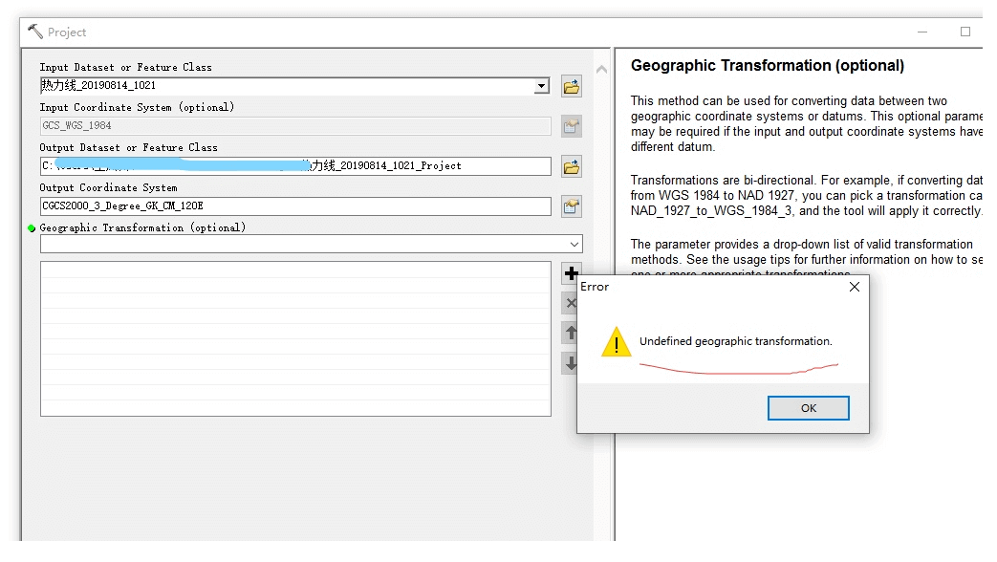Click the Input Dataset text box
997x562 pixels.
[x=287, y=86]
